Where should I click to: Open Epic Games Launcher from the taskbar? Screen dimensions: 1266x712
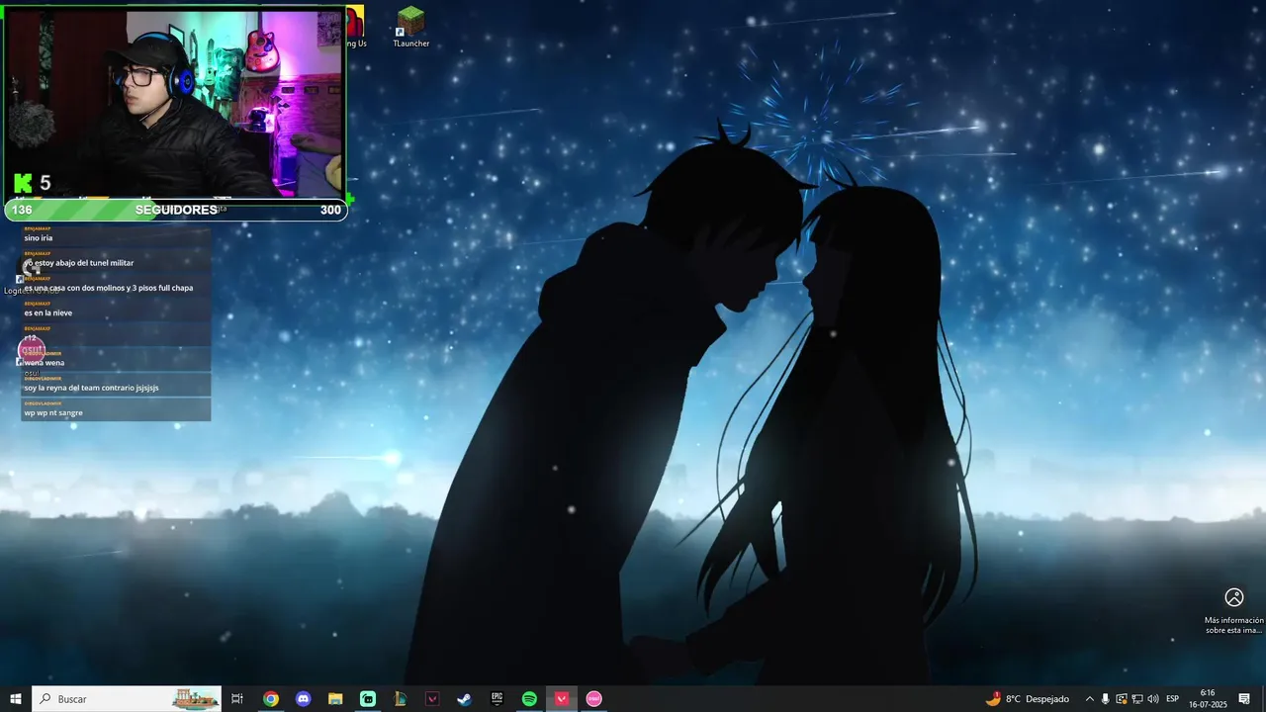tap(497, 699)
